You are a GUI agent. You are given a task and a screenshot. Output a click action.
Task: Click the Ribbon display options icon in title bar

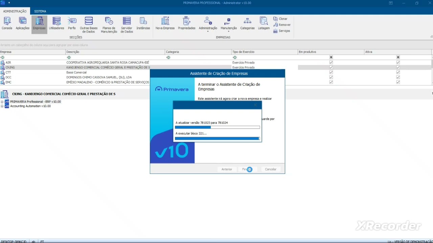click(x=391, y=3)
